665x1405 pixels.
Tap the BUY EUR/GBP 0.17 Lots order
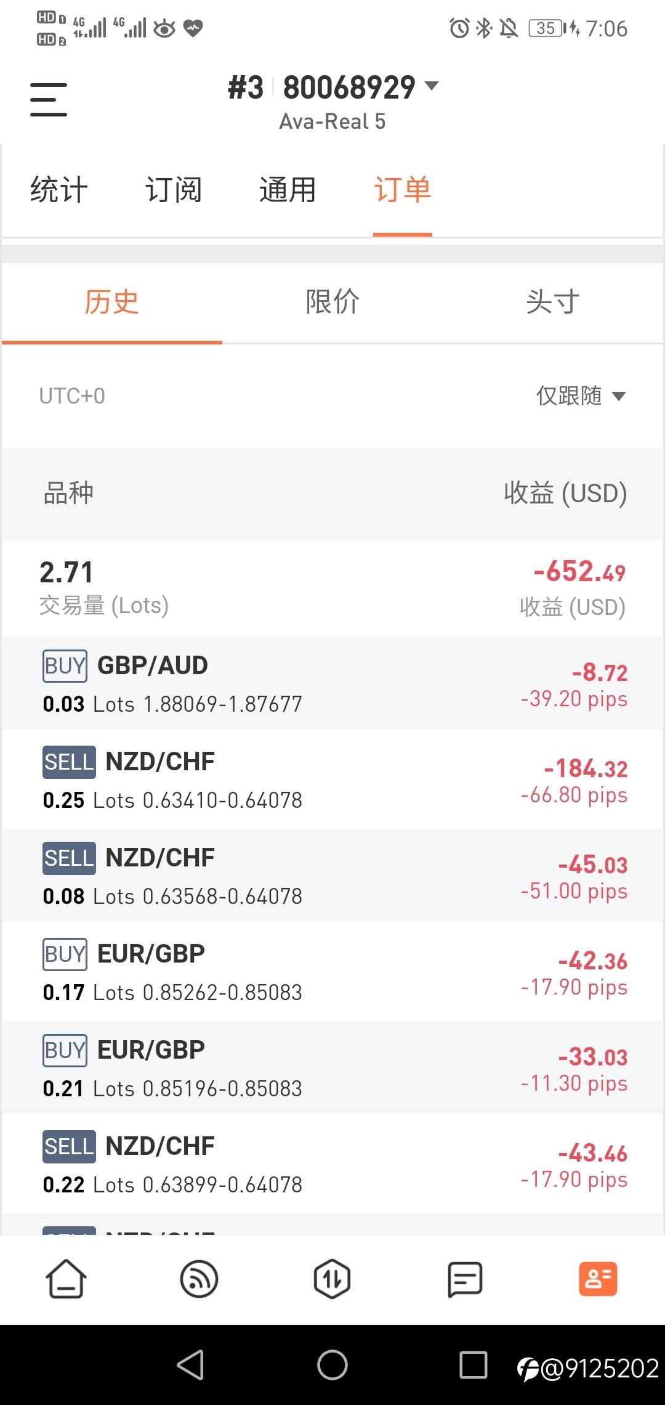(x=332, y=972)
